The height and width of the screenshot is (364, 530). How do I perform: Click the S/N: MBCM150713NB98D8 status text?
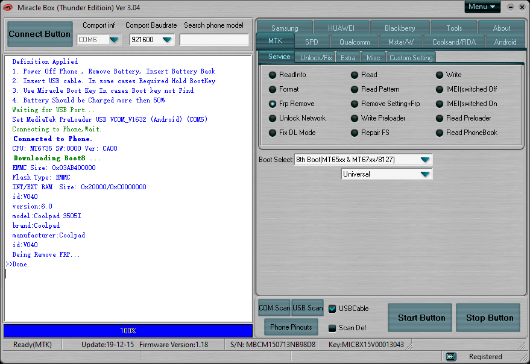[x=273, y=345]
